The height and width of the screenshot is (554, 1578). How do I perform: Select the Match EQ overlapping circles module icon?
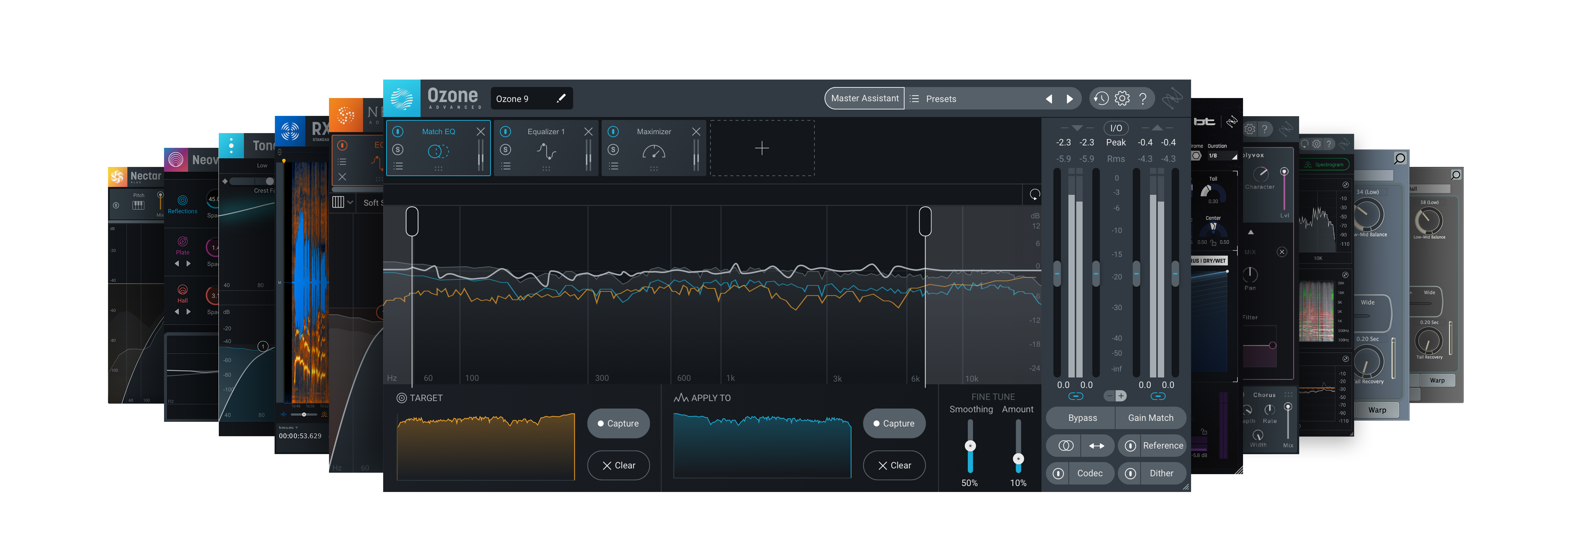tap(438, 151)
